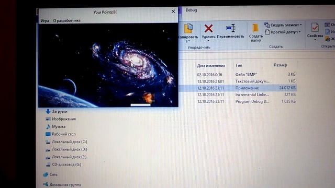Expand the Свойства dropdown arrow
The width and height of the screenshot is (335, 188).
(x=315, y=40)
